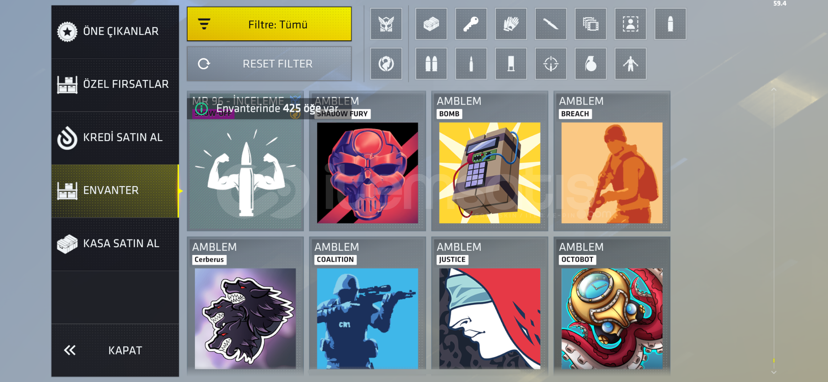Toggle the portrait frame filter
Viewport: 828px width, 382px height.
tap(630, 24)
